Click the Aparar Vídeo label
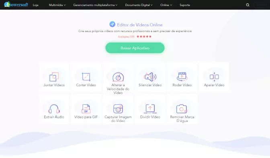Viewport: 270px width, 158px height. (x=214, y=85)
